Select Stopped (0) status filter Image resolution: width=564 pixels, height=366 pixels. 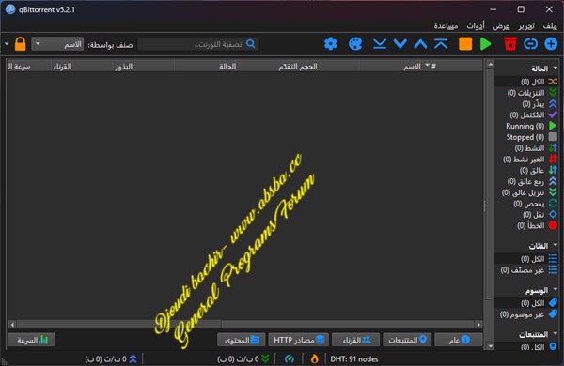tap(532, 137)
